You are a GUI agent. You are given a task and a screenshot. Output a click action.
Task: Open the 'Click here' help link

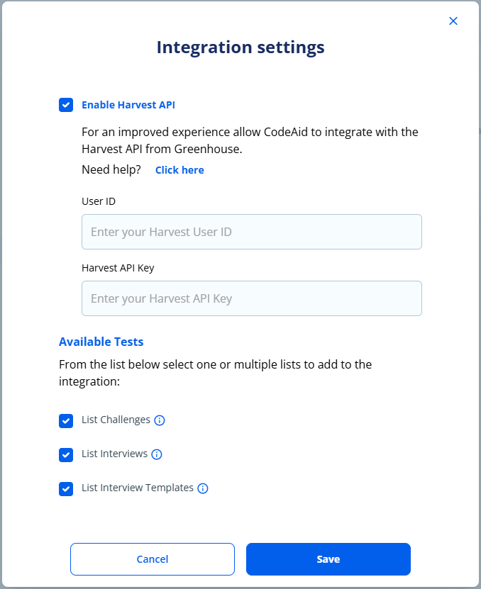coord(179,170)
